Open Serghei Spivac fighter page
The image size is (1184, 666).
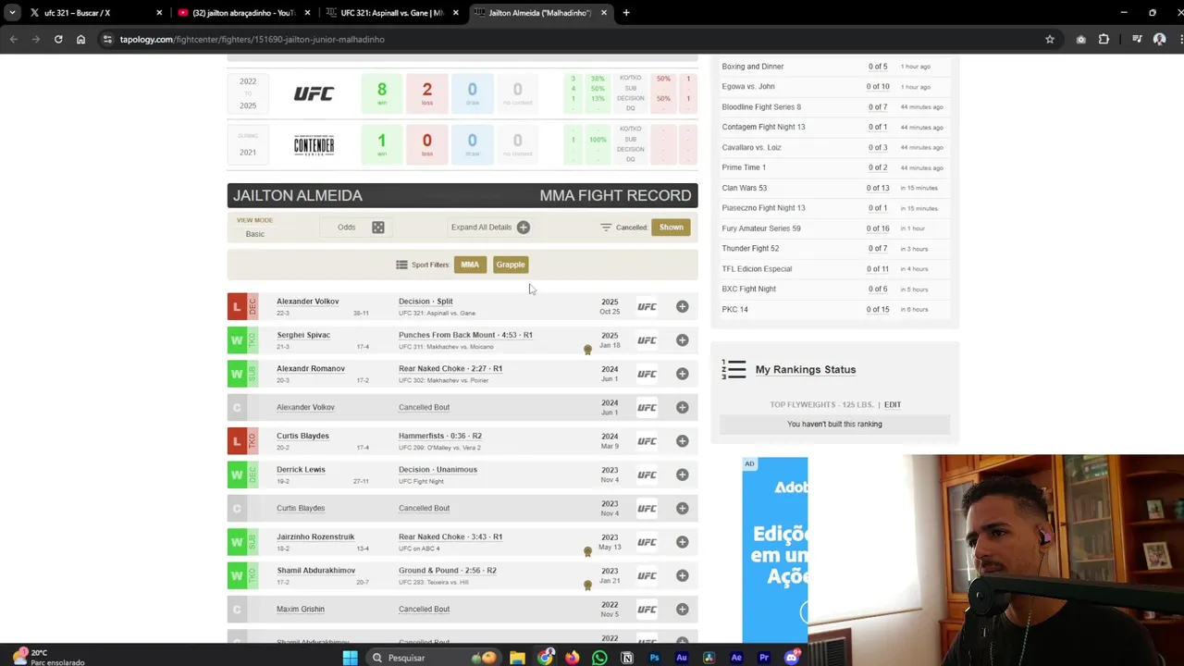303,335
